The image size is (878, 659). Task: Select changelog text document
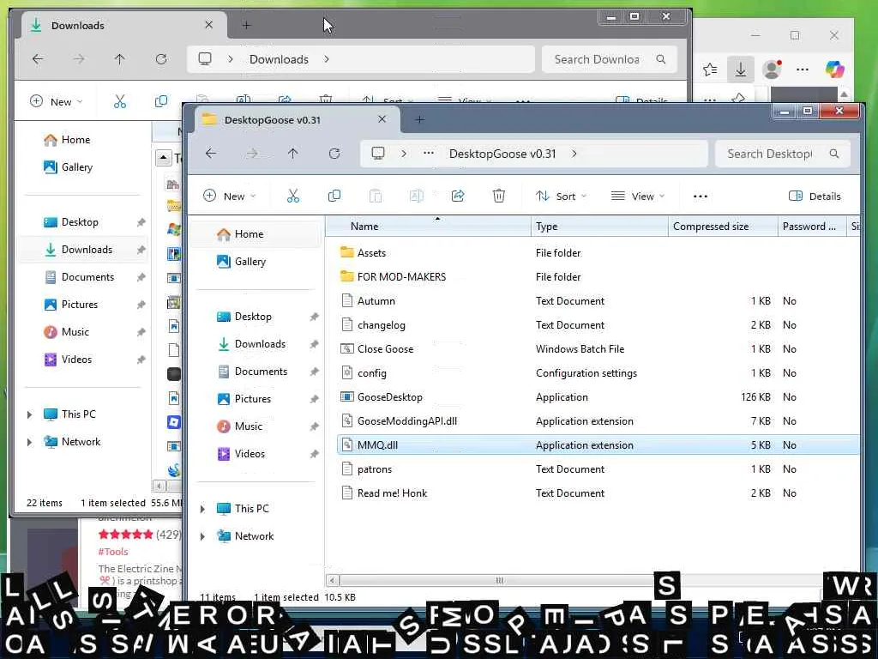tap(373, 325)
